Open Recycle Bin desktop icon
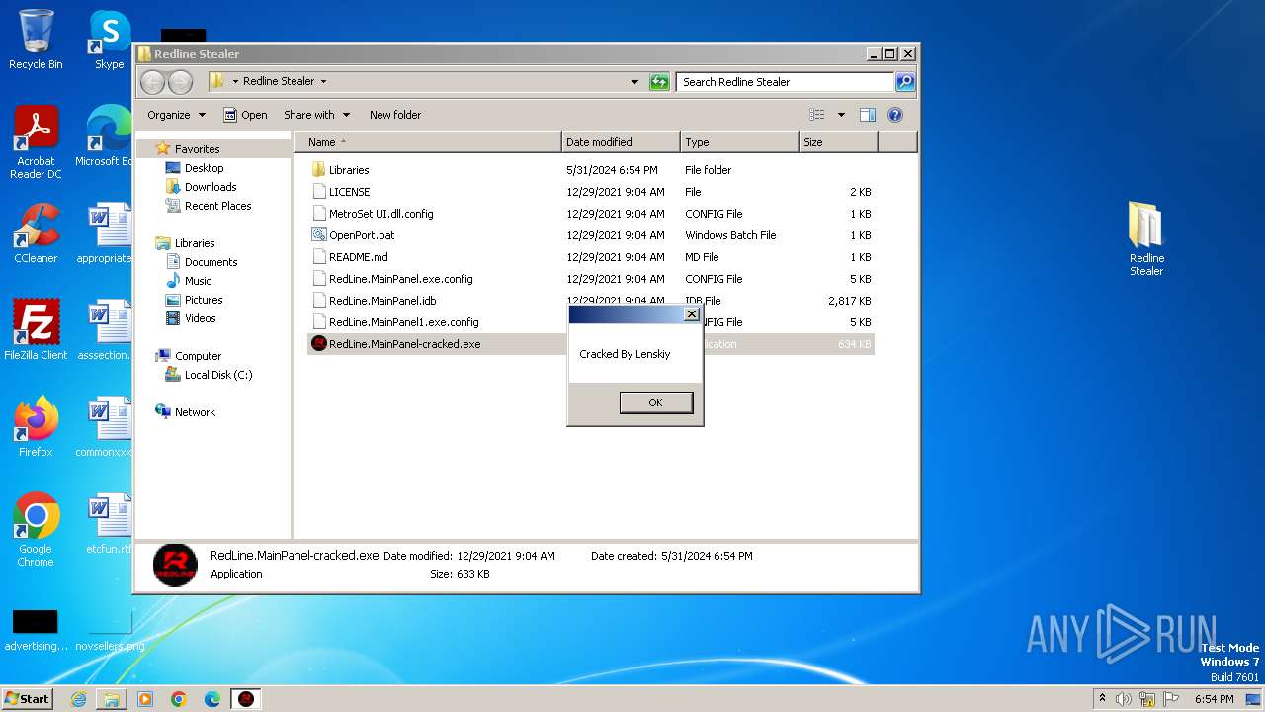Image resolution: width=1265 pixels, height=712 pixels. tap(36, 40)
